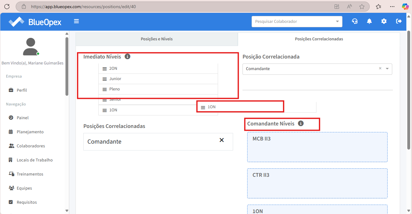The image size is (412, 214).
Task: Click the page vertical scrollbar thumb
Action: click(409, 89)
